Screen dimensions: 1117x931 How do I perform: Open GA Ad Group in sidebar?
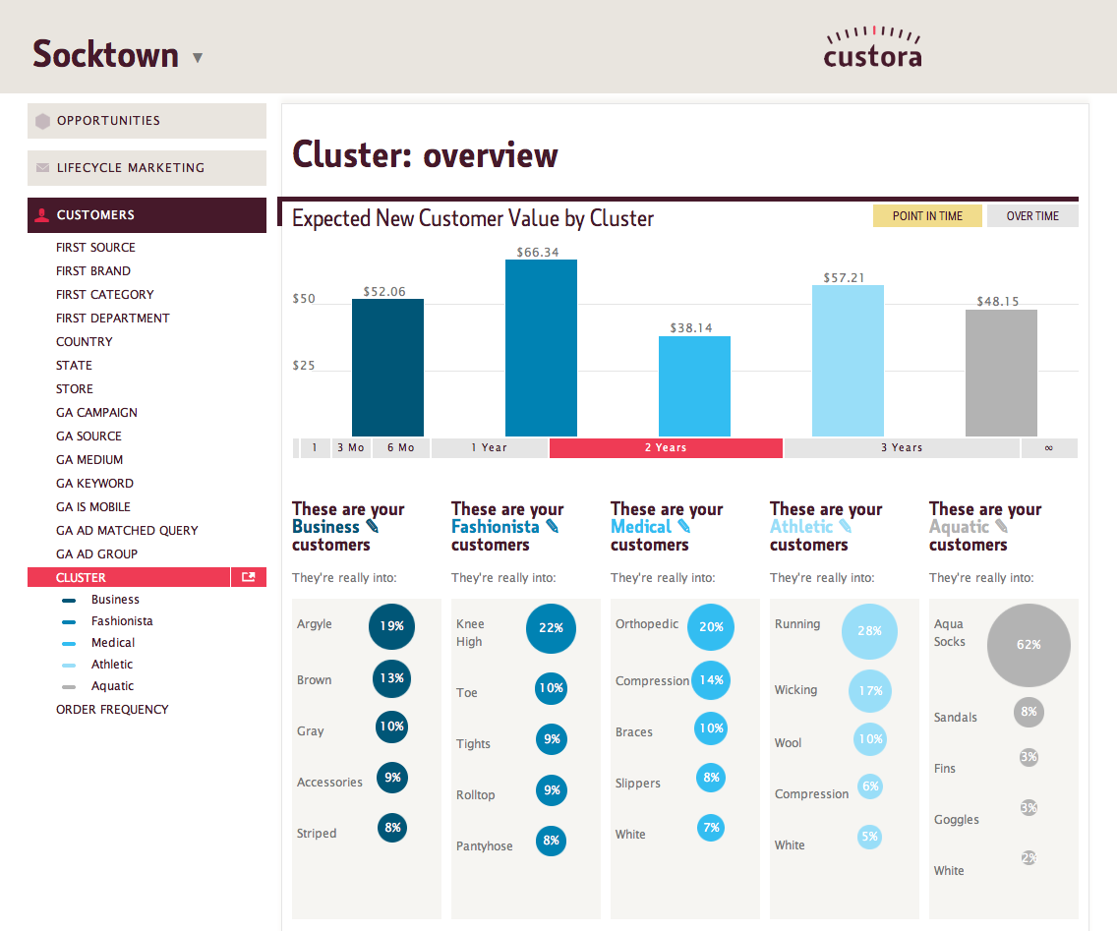point(97,553)
